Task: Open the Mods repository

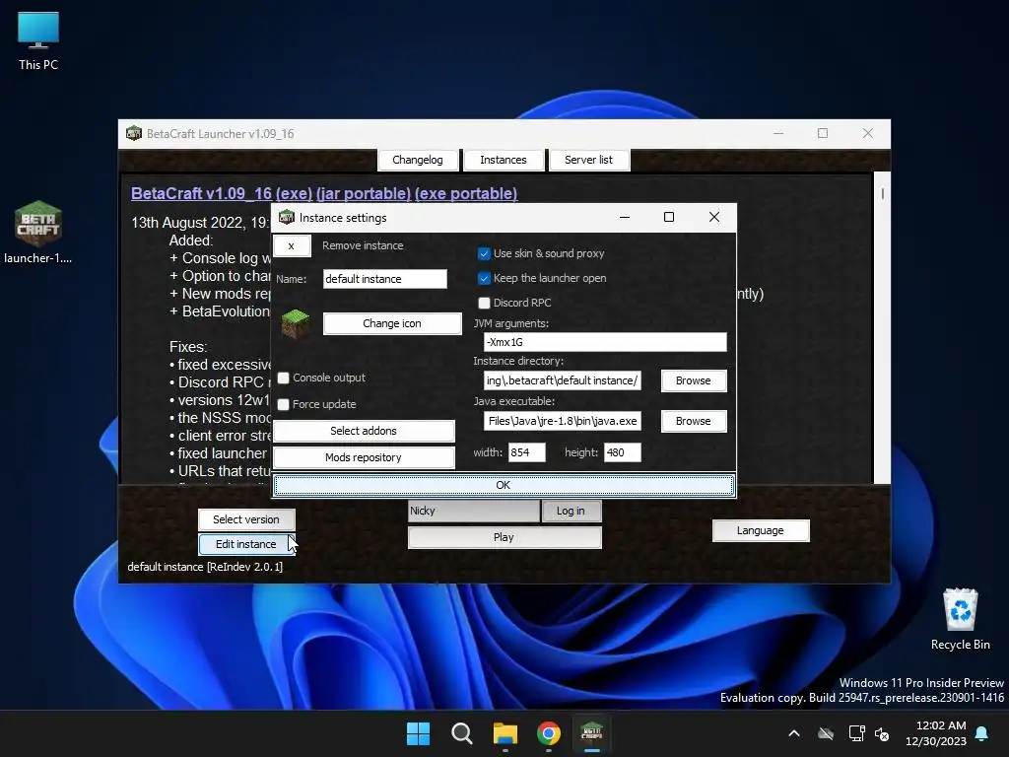Action: 364,457
